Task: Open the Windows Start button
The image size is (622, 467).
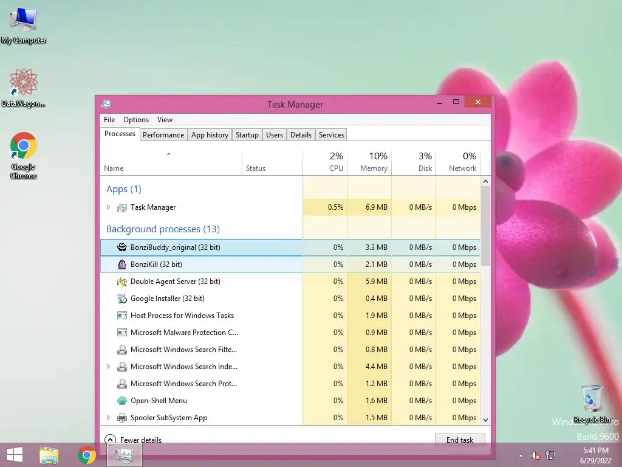Action: [x=15, y=455]
